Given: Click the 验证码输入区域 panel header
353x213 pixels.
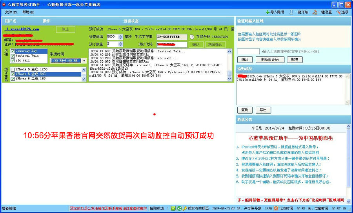Looking at the screenshot, I should [x=293, y=21].
